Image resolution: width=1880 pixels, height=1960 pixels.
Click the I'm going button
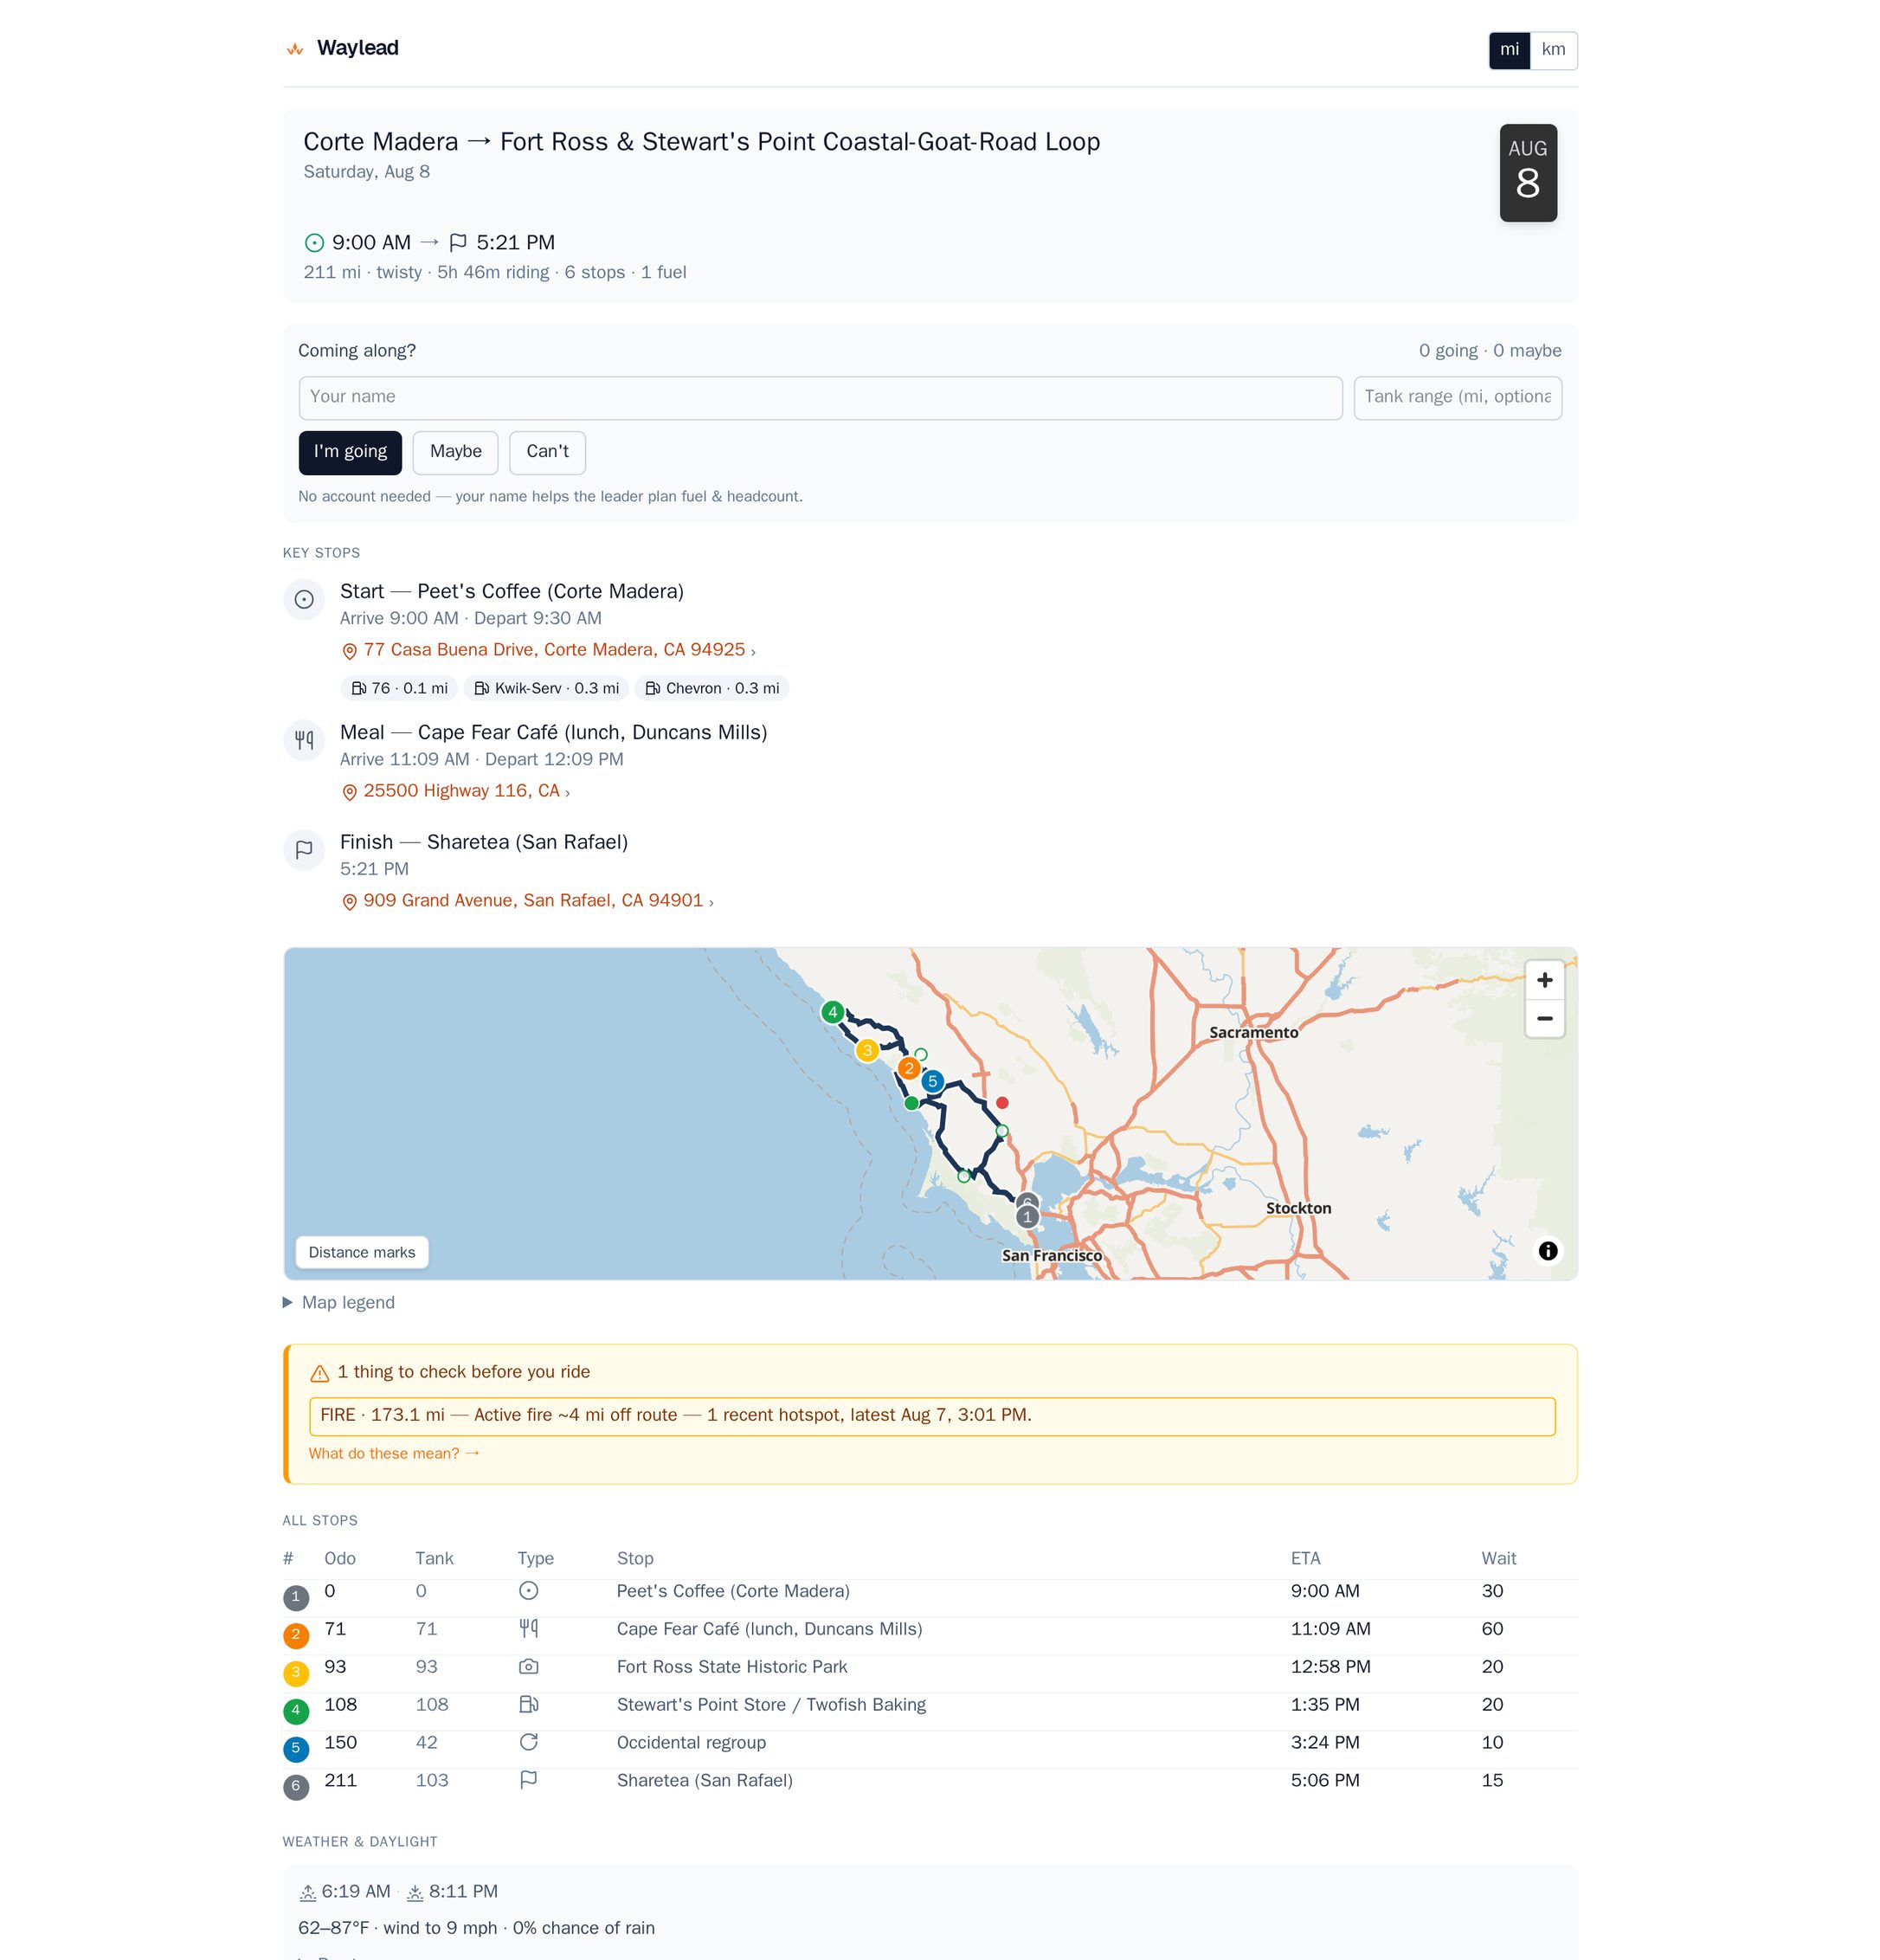[350, 452]
